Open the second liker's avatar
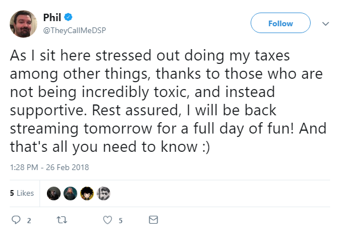 70,193
